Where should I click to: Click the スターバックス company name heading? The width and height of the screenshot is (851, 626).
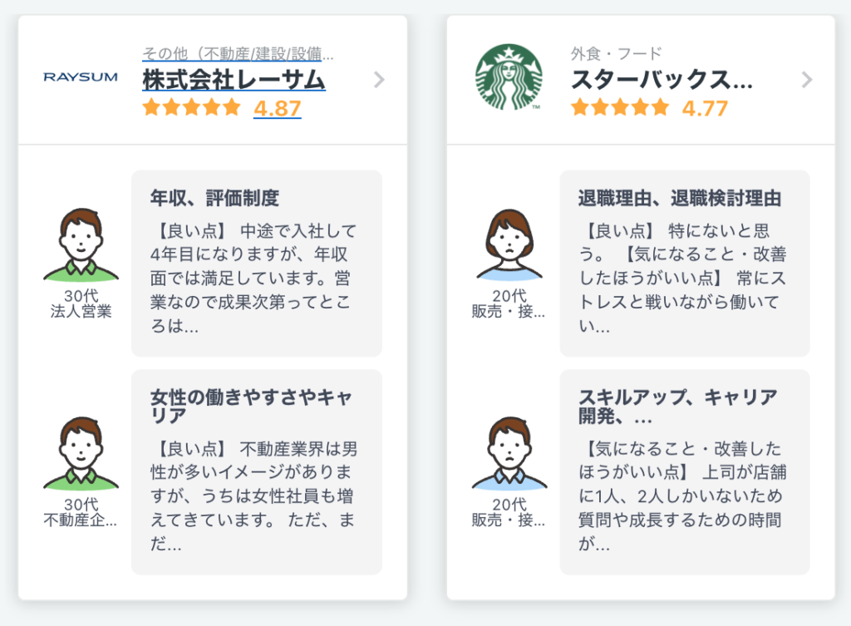pyautogui.click(x=662, y=79)
